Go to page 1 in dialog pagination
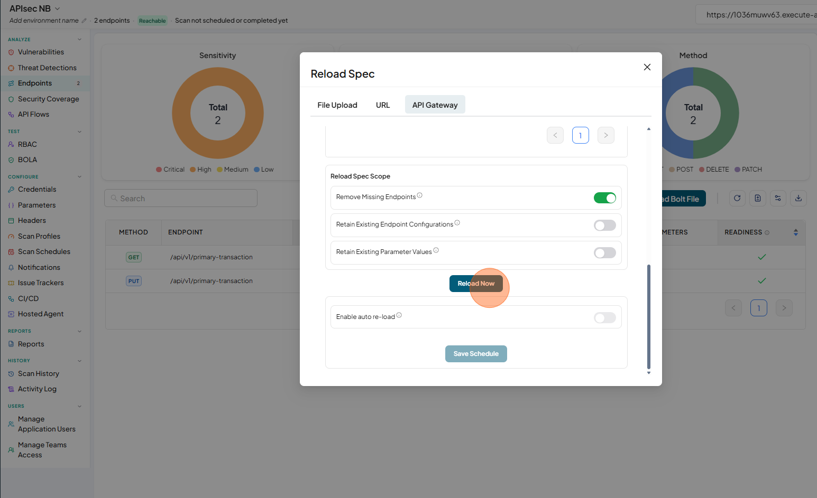 (x=581, y=135)
